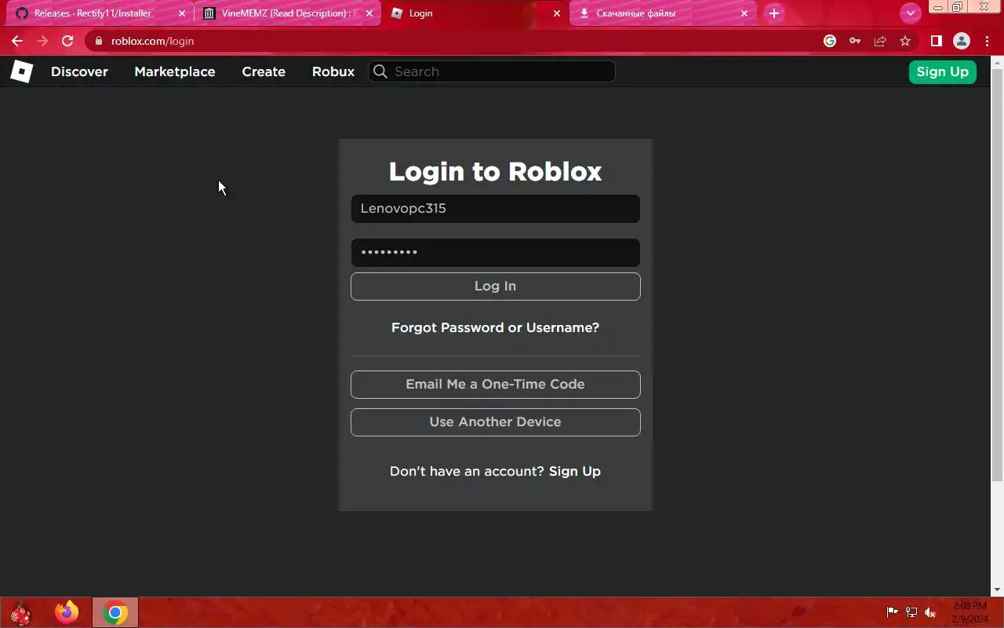Image resolution: width=1004 pixels, height=628 pixels.
Task: Click the page vertical scrollbar
Action: (998, 275)
